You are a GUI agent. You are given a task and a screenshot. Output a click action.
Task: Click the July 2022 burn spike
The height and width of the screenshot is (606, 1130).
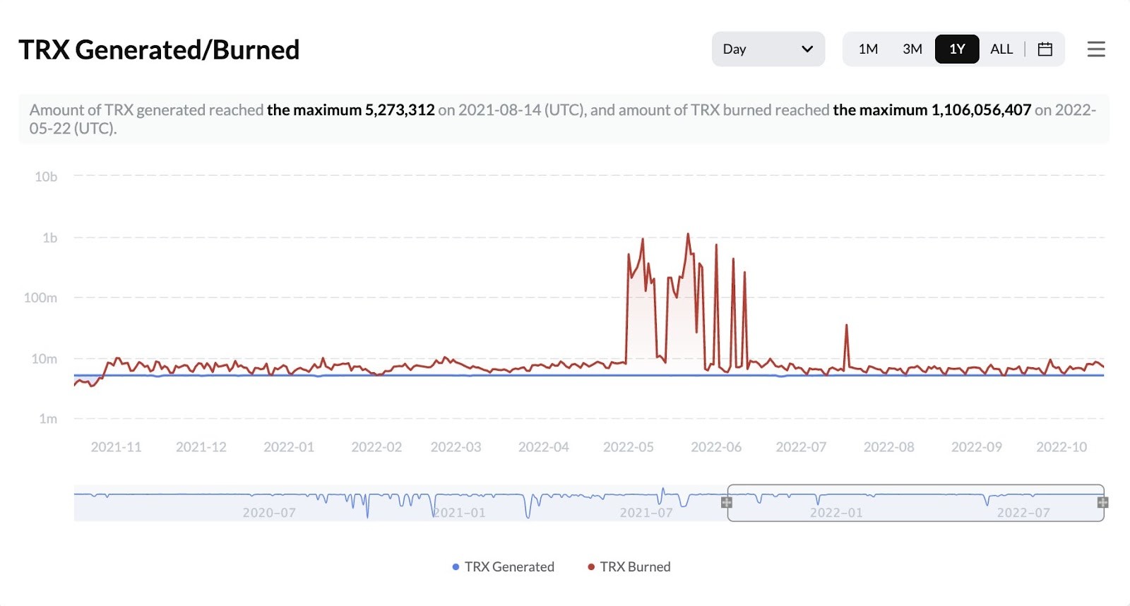(846, 326)
